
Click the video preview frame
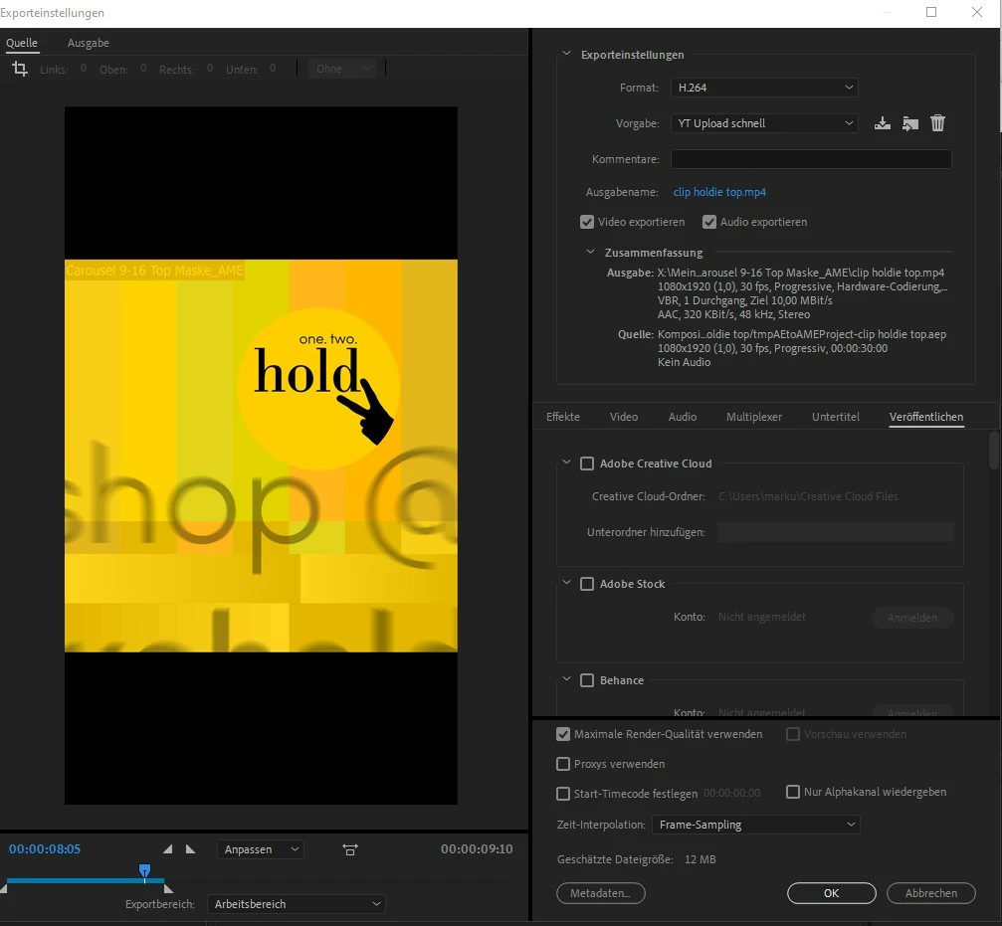point(261,456)
